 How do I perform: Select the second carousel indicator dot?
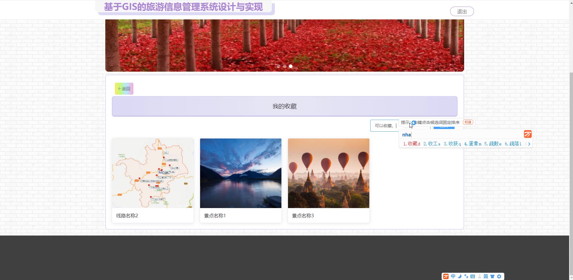pyautogui.click(x=285, y=66)
